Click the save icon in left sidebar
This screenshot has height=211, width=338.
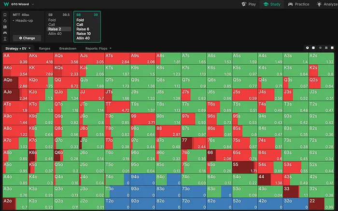[x=4, y=26]
